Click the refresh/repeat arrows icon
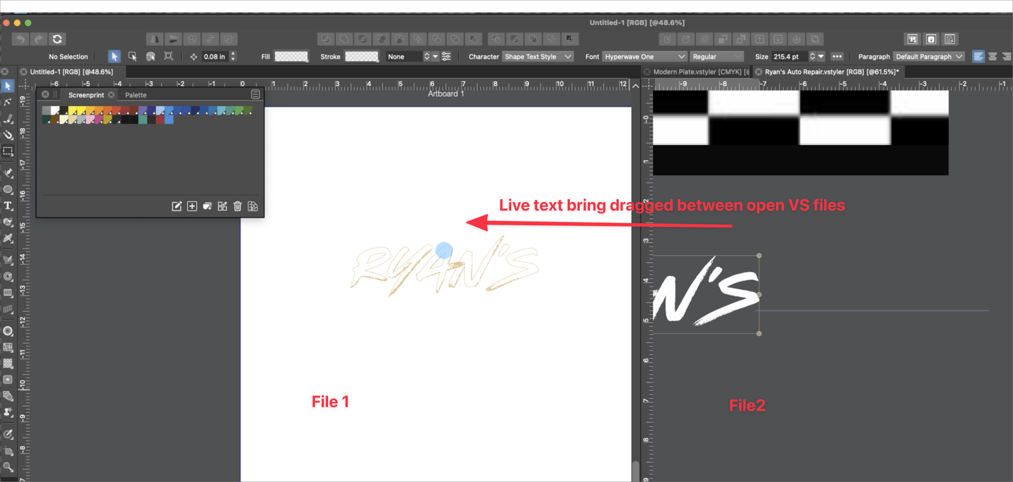1013x482 pixels. coord(57,39)
